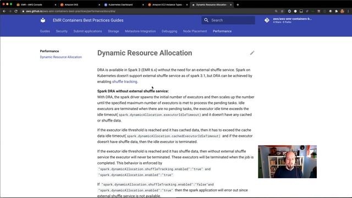Follow the shuffle tracking link
Image resolution: width=352 pixels, height=198 pixels.
pyautogui.click(x=125, y=82)
